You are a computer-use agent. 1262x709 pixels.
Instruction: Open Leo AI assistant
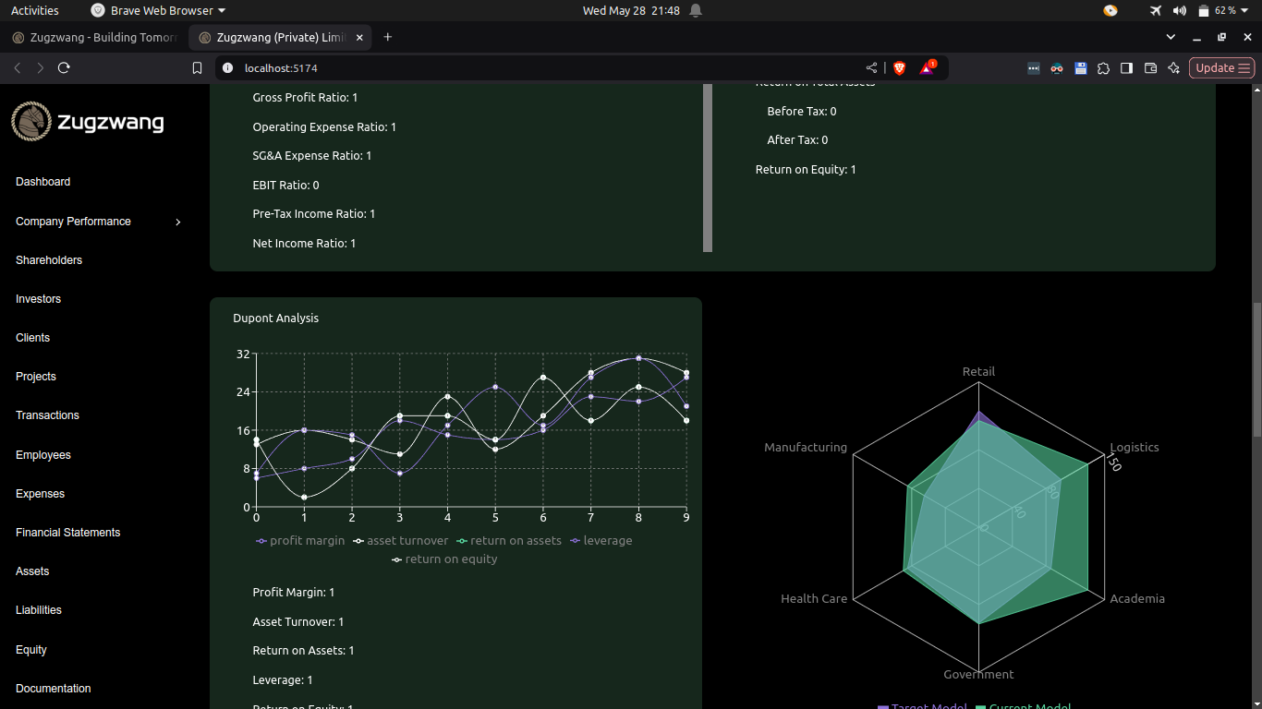[x=1173, y=67]
